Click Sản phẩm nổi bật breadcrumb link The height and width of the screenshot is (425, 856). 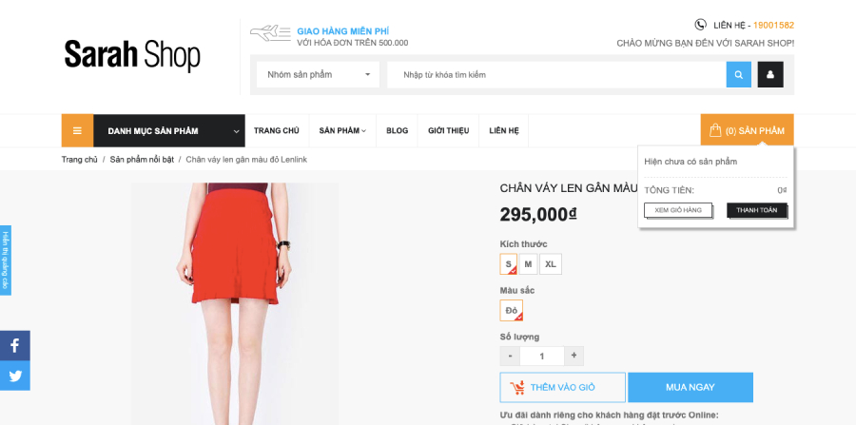142,160
